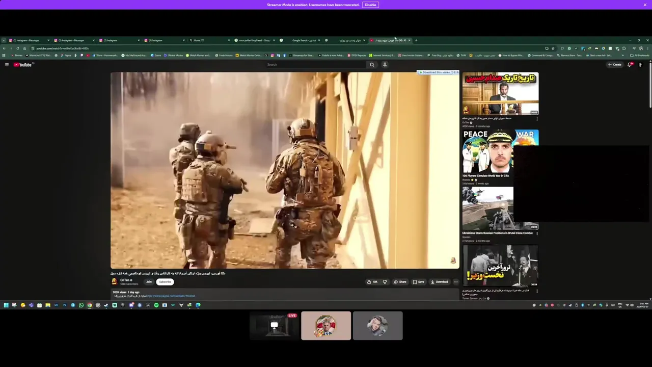The height and width of the screenshot is (367, 652).
Task: Click the browser back arrow
Action: click(x=4, y=48)
